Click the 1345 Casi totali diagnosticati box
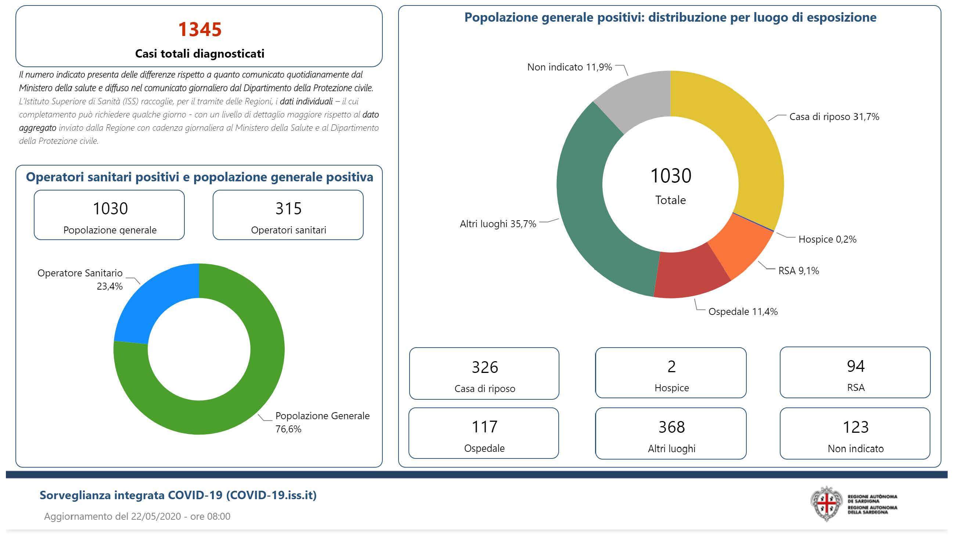 [x=199, y=36]
